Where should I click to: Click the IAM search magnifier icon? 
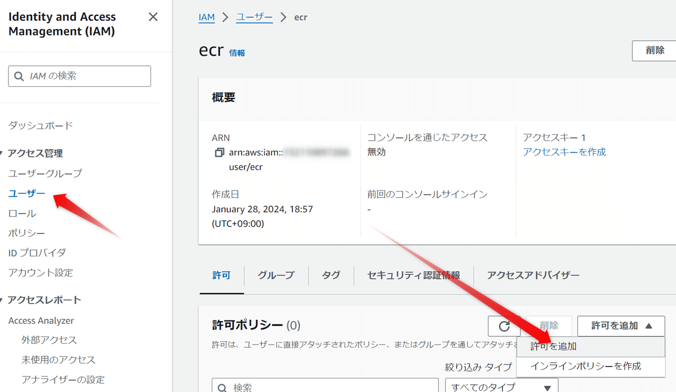[x=19, y=76]
